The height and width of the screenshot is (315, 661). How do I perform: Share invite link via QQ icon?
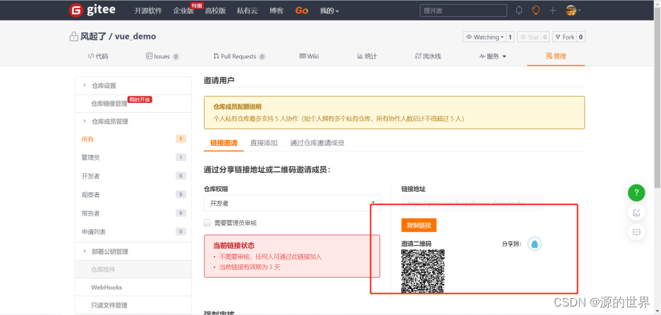(535, 243)
